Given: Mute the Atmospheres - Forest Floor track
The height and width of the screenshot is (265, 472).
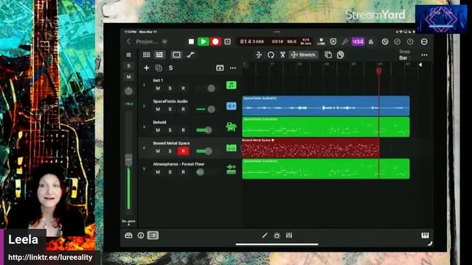Looking at the screenshot, I should point(158,172).
